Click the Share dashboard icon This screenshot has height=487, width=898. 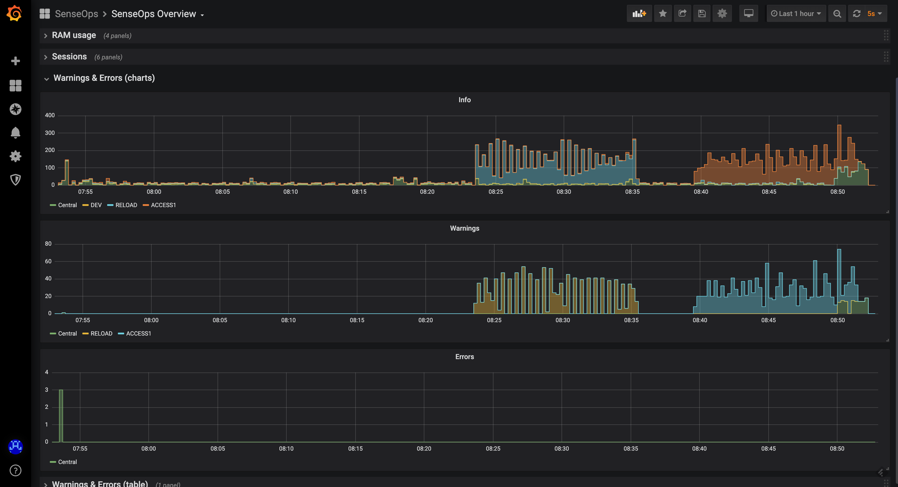(682, 14)
